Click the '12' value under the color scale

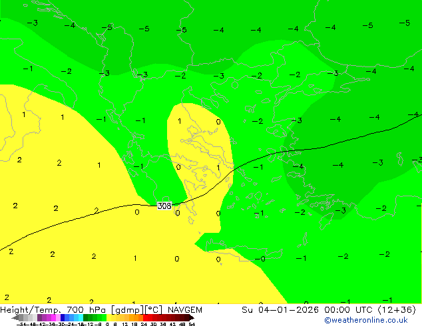pyautogui.click(x=125, y=324)
